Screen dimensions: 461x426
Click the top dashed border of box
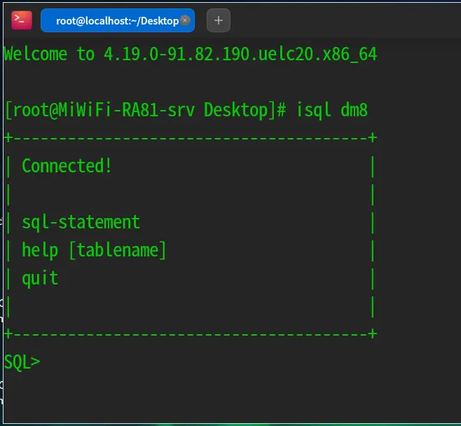(189, 137)
